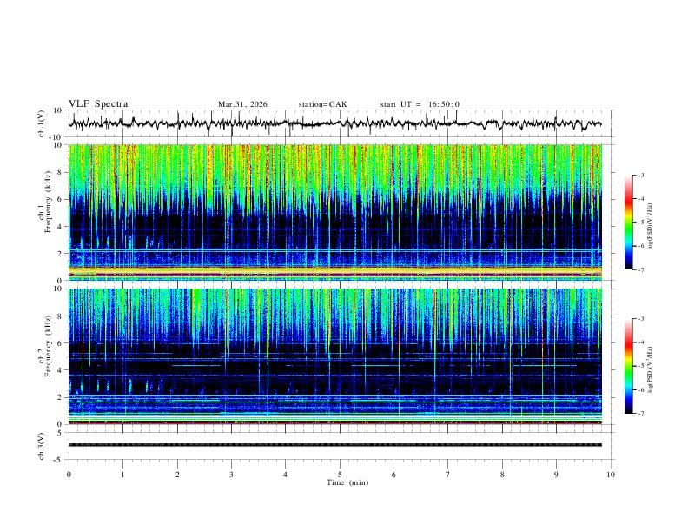This screenshot has height=532, width=688.
Task: Click the '8' kHz tick on ch.1 frequency axis
Action: click(60, 172)
